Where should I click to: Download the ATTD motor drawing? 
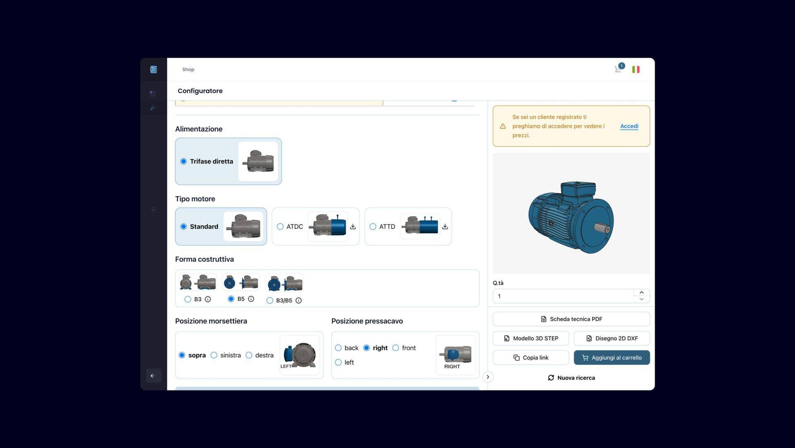445,226
